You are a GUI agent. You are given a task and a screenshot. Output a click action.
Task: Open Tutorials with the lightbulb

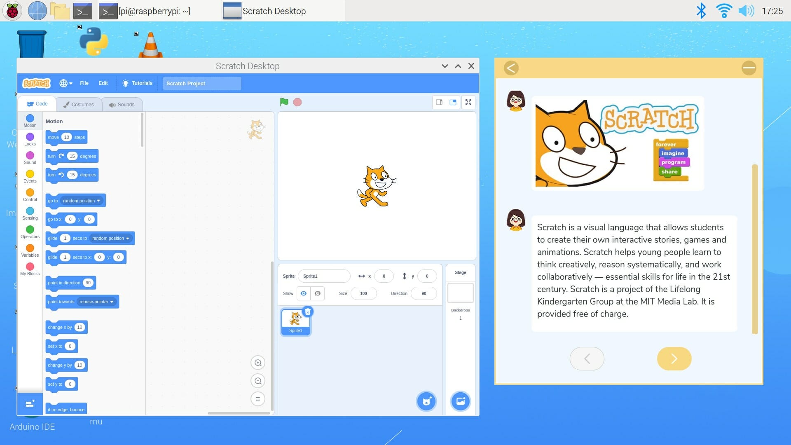coord(137,83)
